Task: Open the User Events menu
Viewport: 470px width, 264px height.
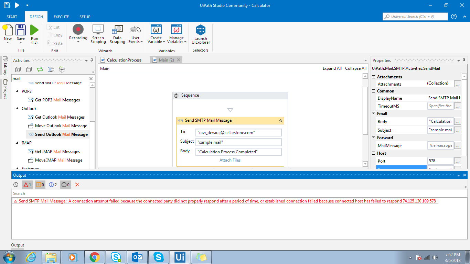Action: [135, 34]
